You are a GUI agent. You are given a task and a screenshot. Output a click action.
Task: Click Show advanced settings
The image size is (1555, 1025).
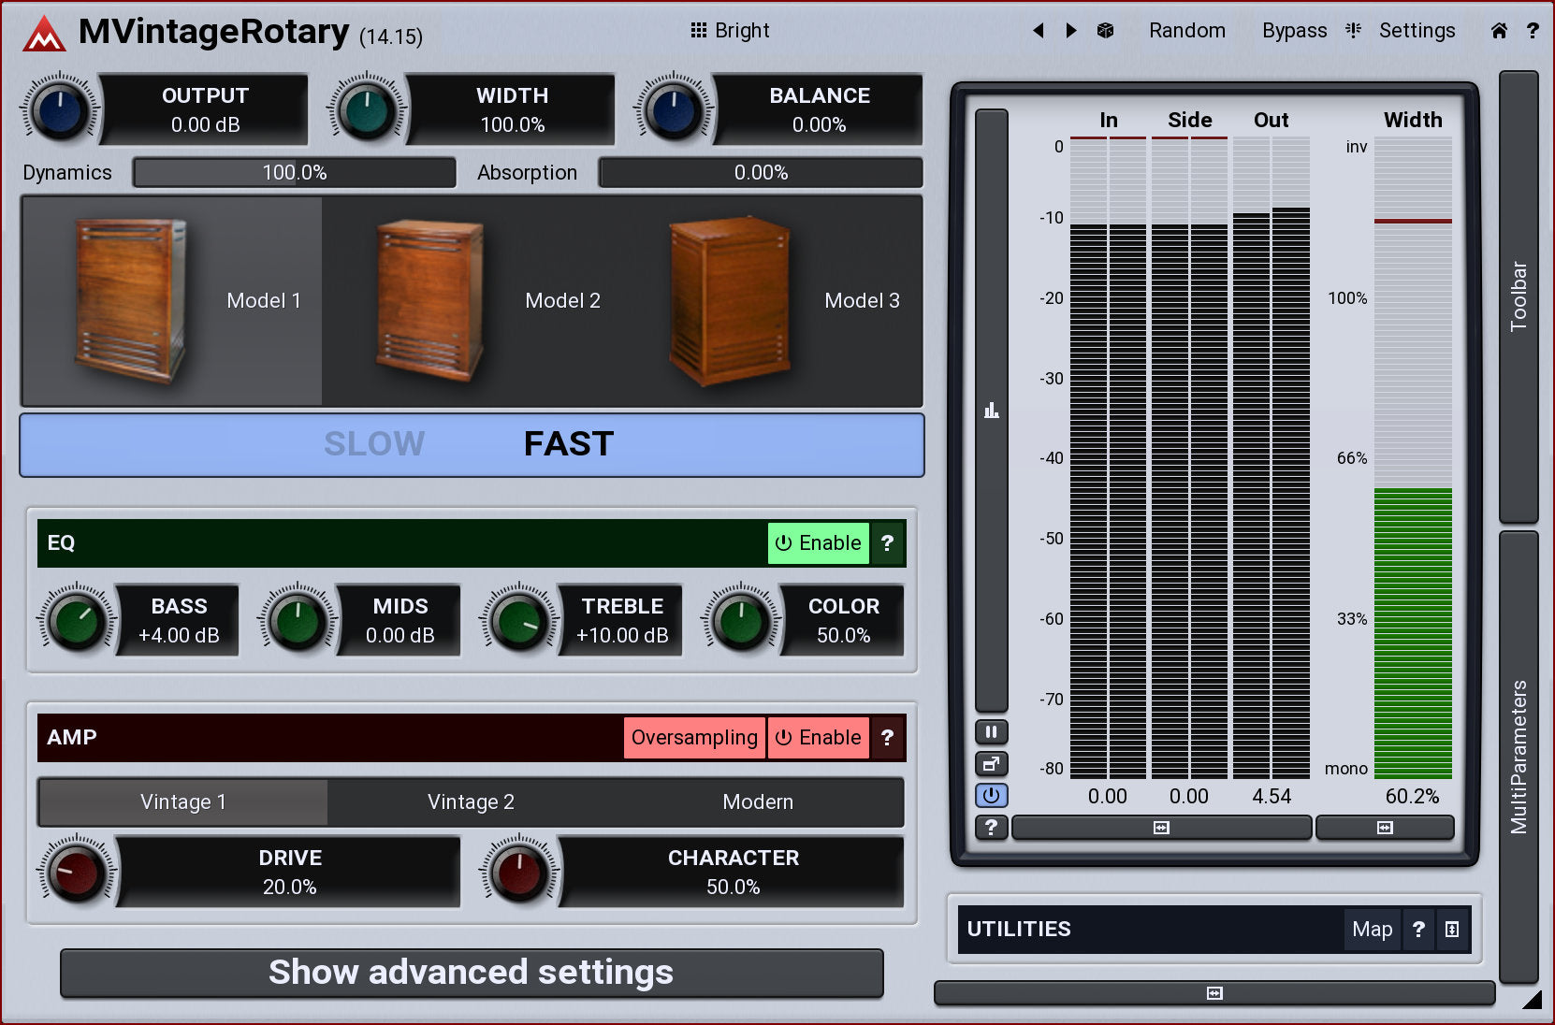(x=472, y=973)
